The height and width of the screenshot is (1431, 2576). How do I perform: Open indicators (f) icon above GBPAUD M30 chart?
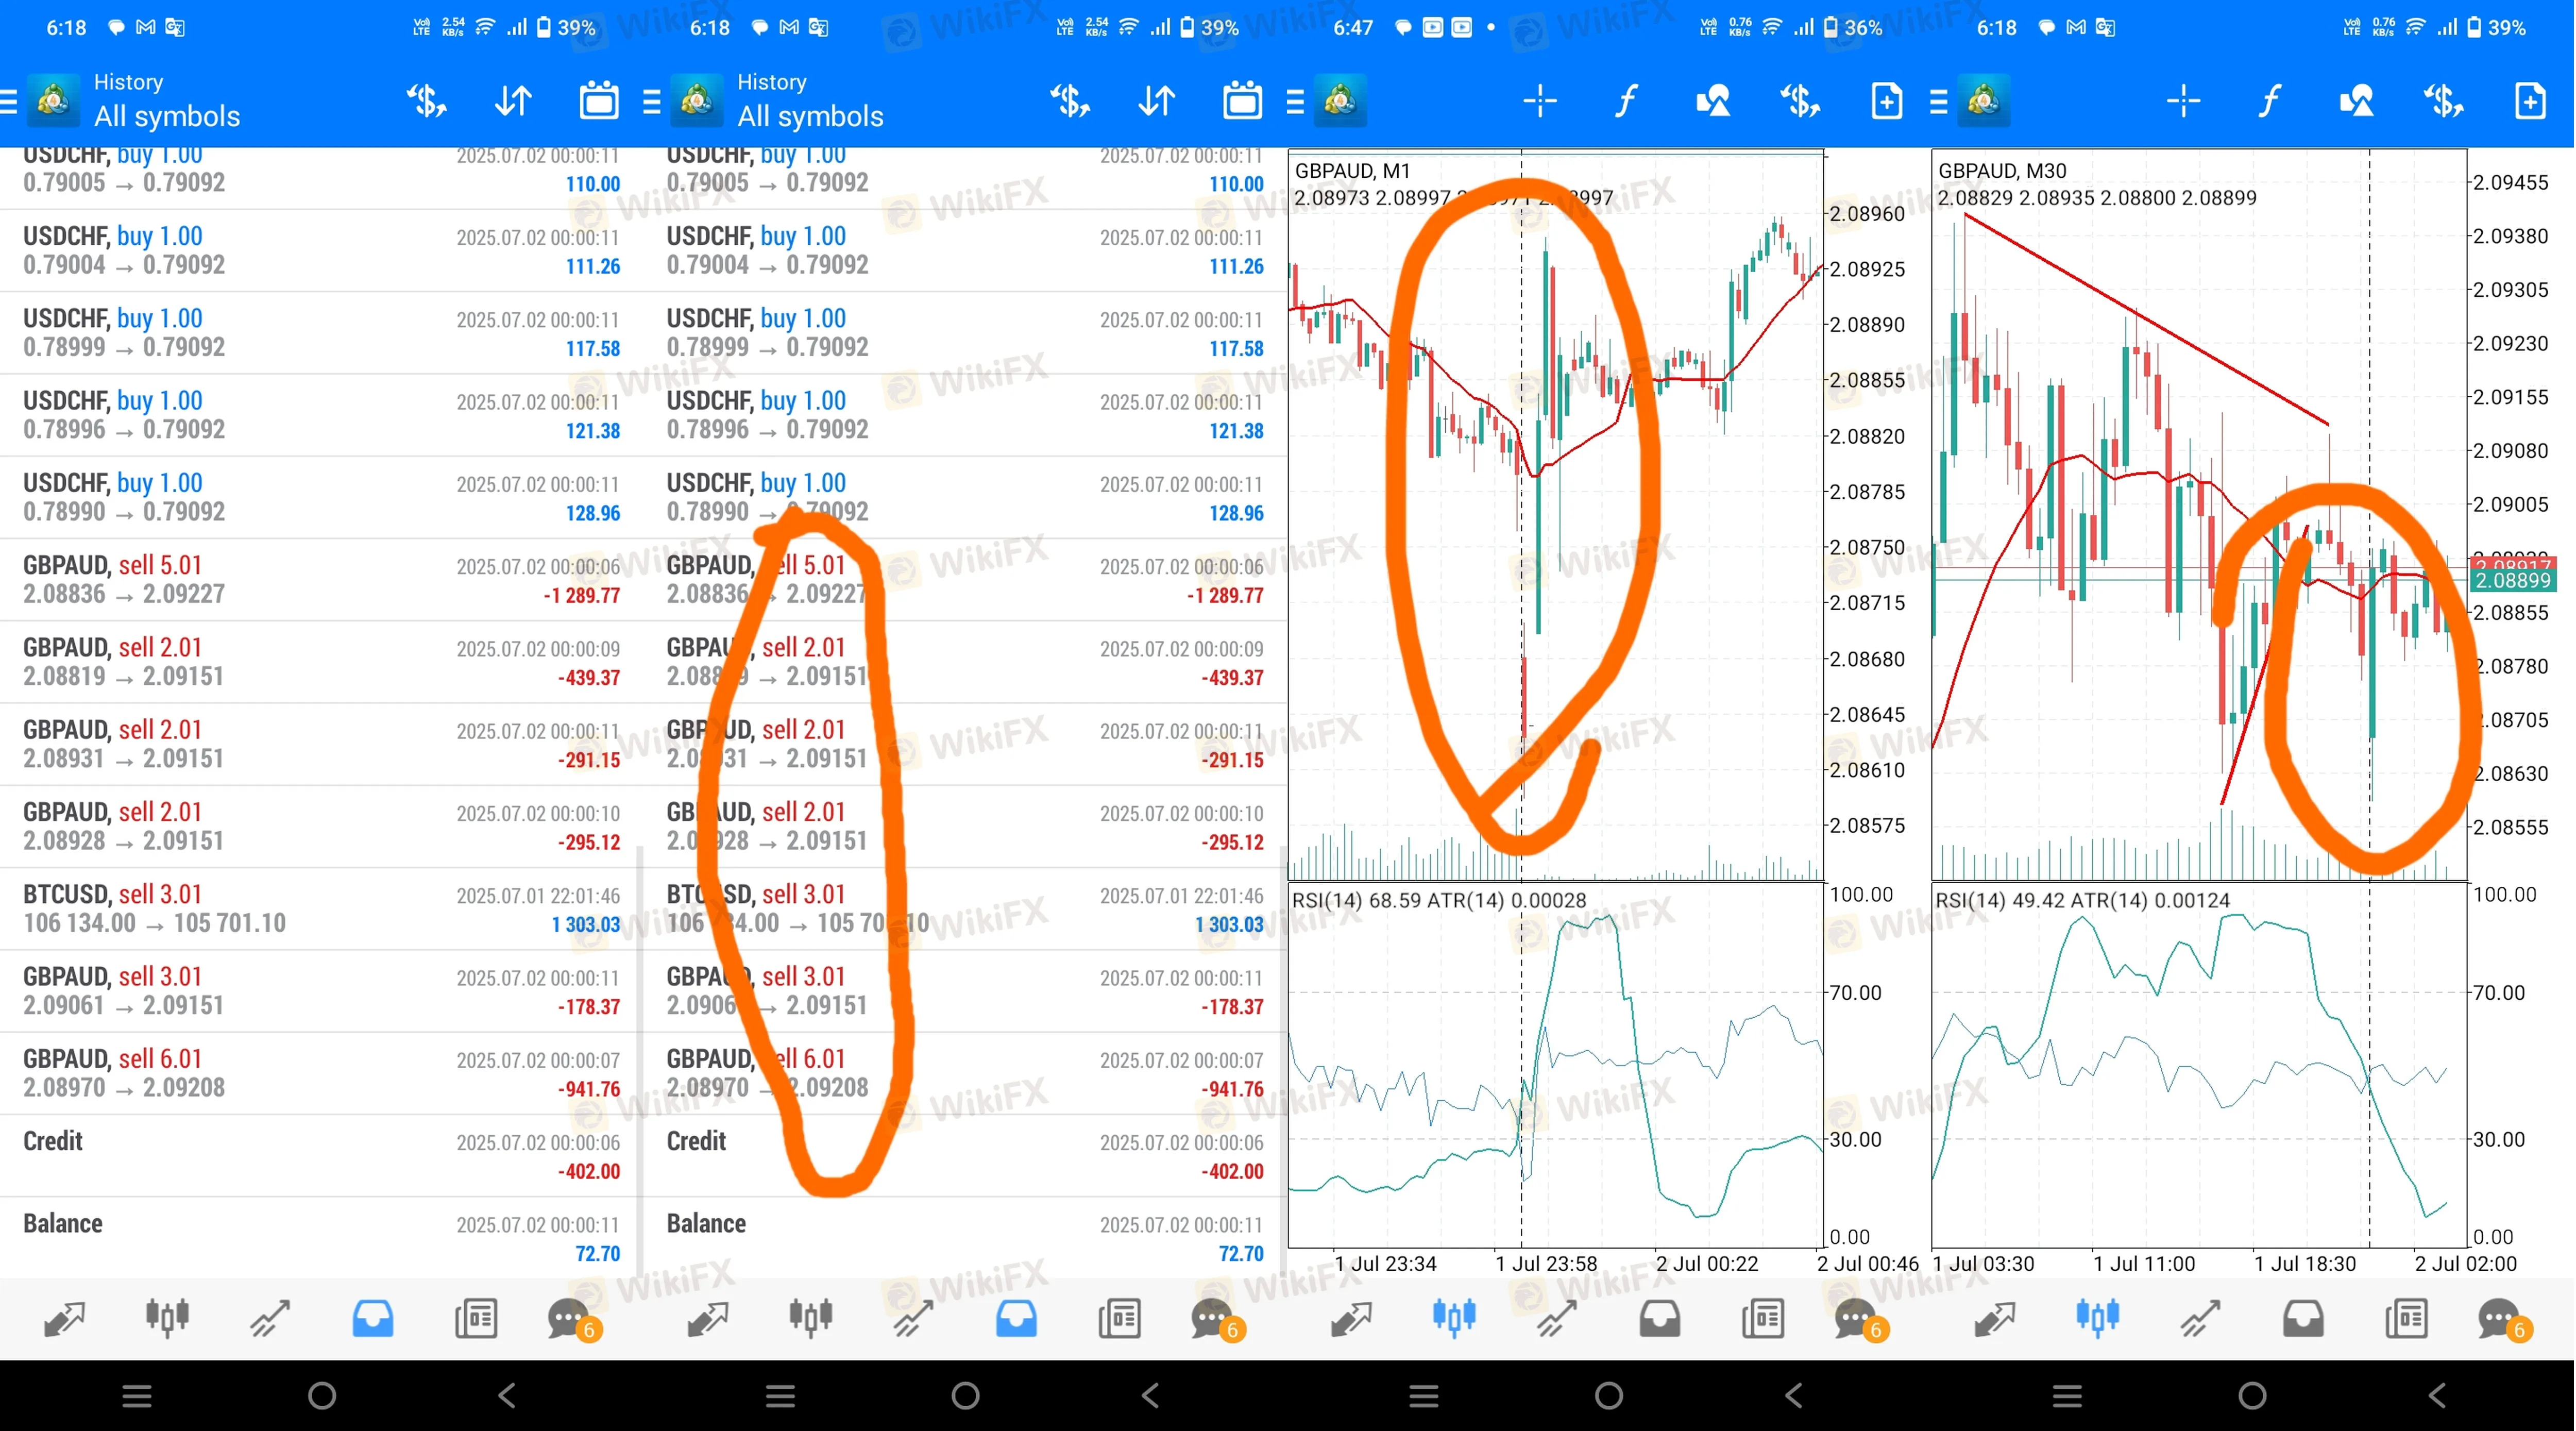click(x=2270, y=101)
